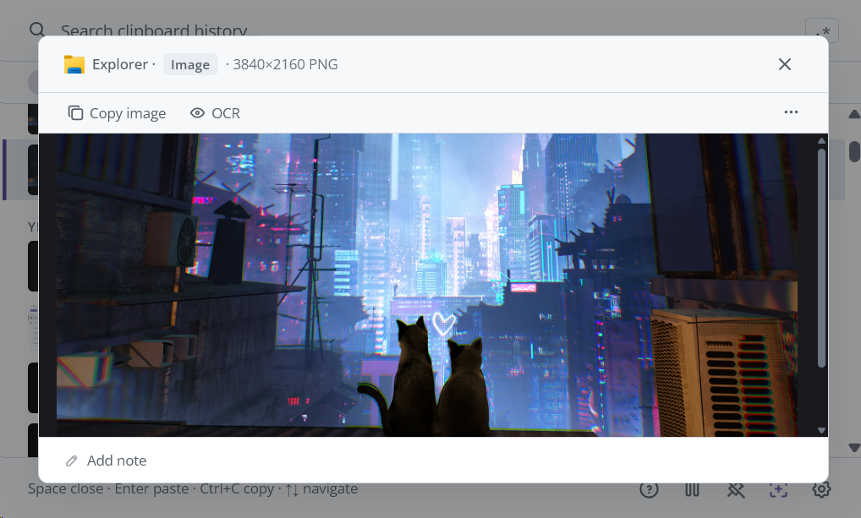The width and height of the screenshot is (861, 518).
Task: Click the Explorer source app icon
Action: coord(74,65)
